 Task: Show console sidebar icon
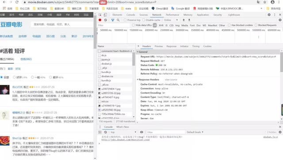point(100,132)
